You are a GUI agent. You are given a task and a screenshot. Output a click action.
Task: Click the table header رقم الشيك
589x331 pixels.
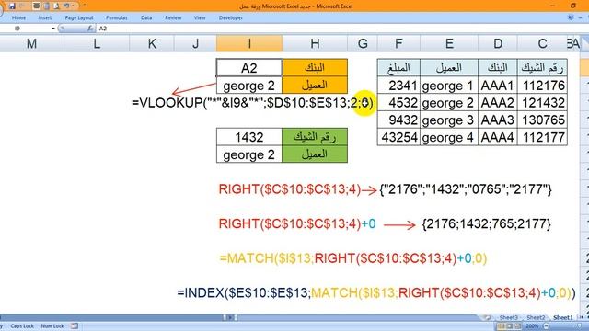tap(542, 68)
